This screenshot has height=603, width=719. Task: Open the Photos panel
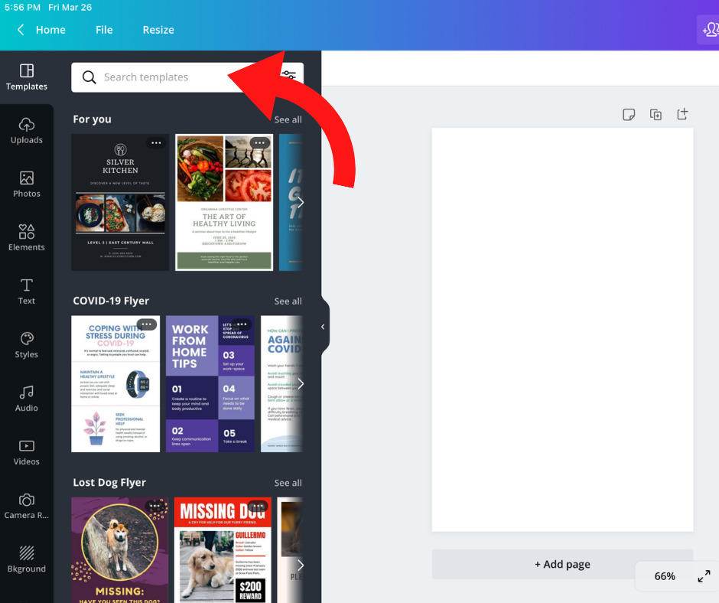click(27, 184)
